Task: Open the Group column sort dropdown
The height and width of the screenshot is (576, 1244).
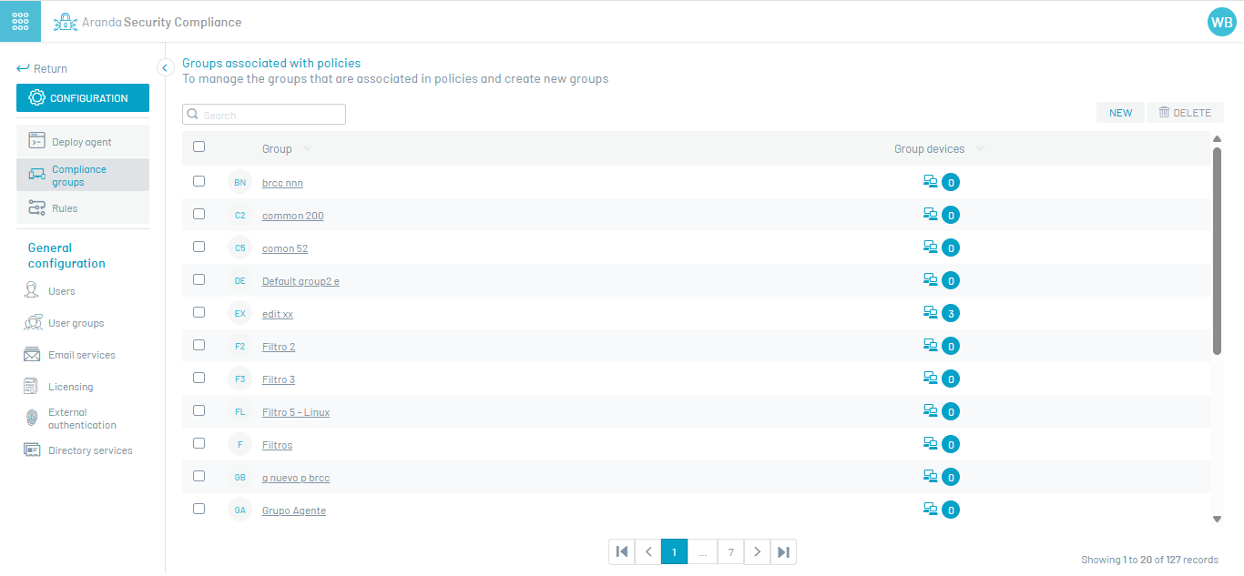Action: click(307, 149)
